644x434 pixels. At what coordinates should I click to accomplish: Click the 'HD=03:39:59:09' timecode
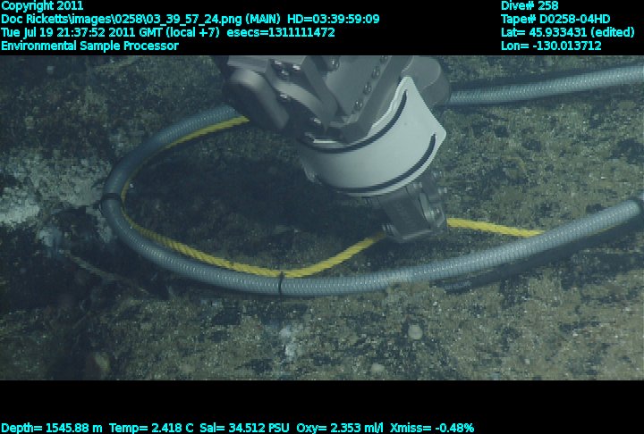click(333, 20)
